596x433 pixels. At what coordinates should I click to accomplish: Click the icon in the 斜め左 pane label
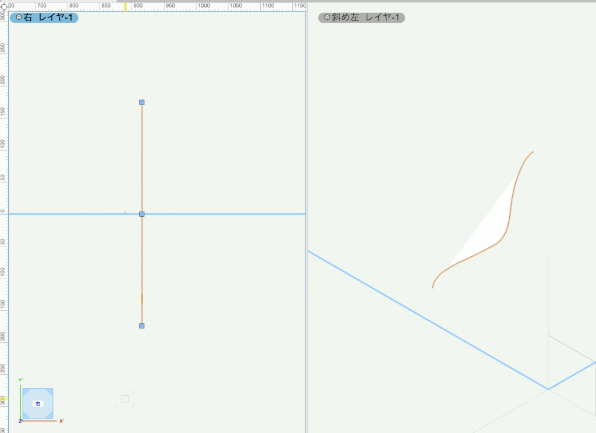click(327, 17)
